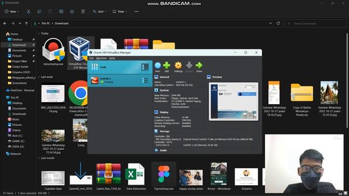This screenshot has width=349, height=196.
Task: Go back in File Explorer
Action: tap(5, 23)
